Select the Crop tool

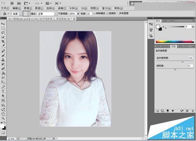click(x=3, y=41)
